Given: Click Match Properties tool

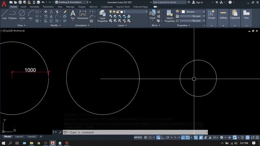Looking at the screenshot, I should pyautogui.click(x=170, y=16).
